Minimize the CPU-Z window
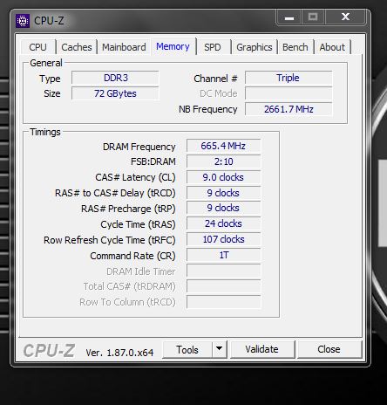The width and height of the screenshot is (387, 405). [289, 17]
